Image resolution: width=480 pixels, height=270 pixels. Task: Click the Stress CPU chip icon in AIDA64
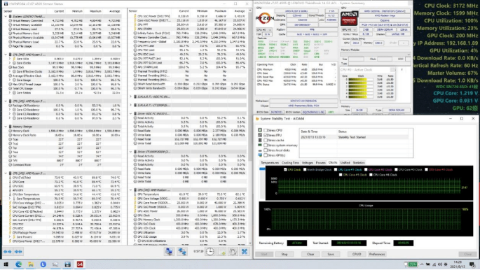(x=260, y=130)
